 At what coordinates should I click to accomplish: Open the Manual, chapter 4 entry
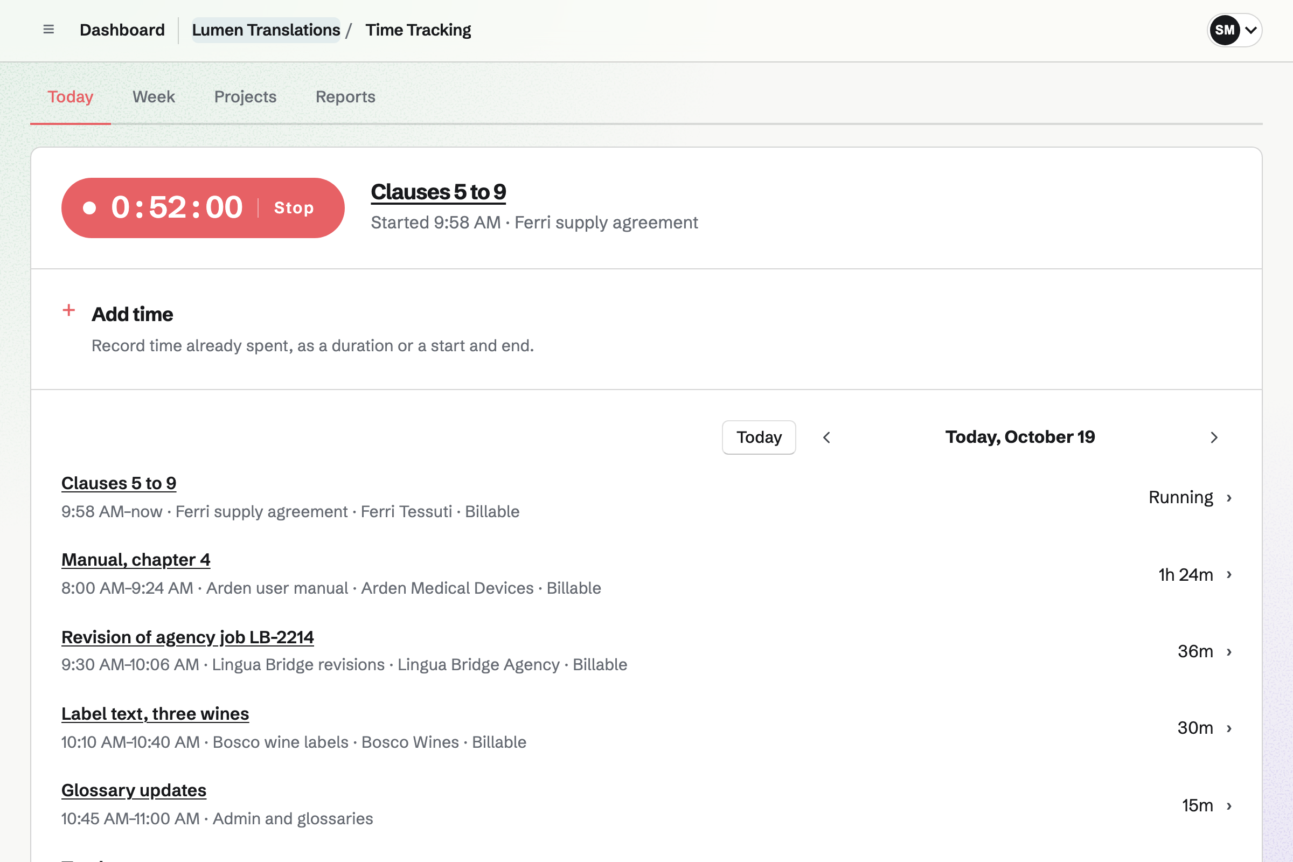click(136, 560)
